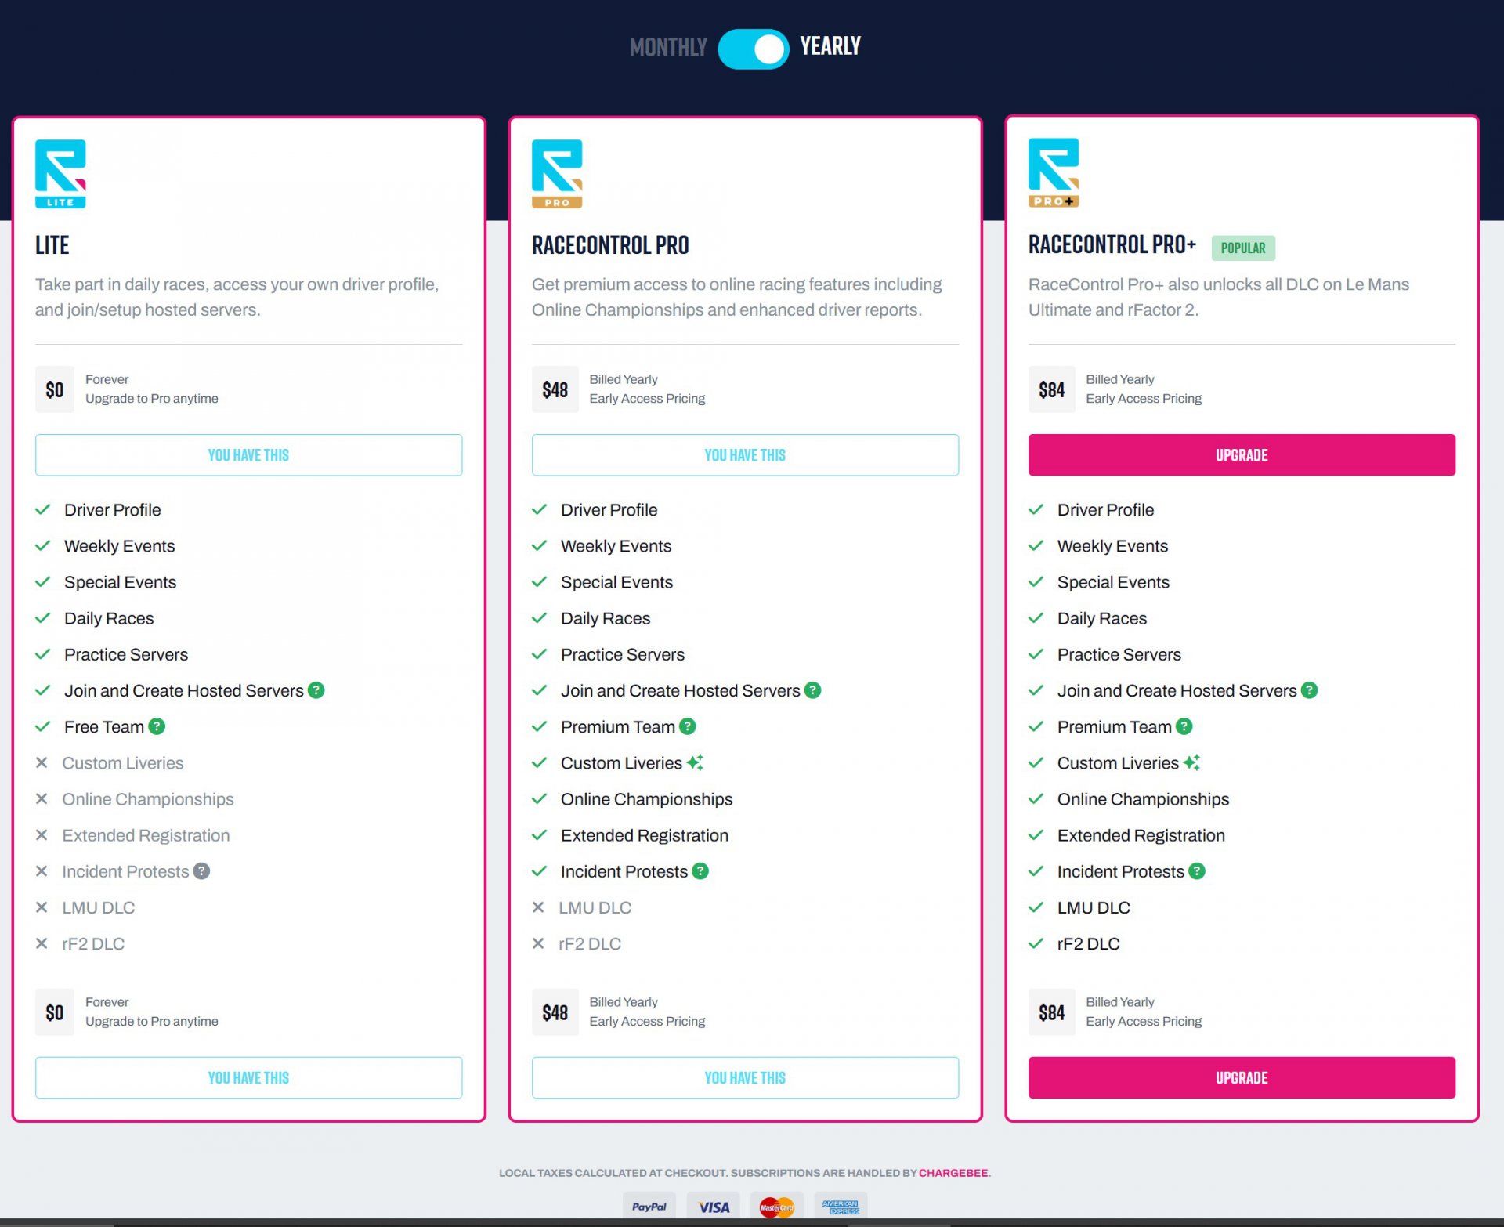Click the RaceControl Pro logo
The height and width of the screenshot is (1227, 1504).
coord(557,174)
